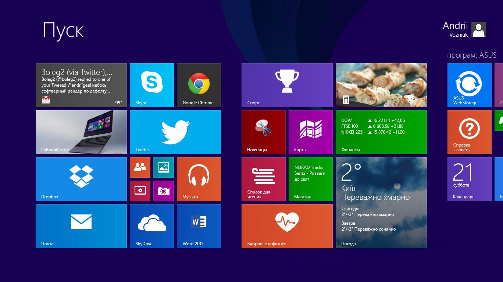Launch Google Chrome tile
503x282 pixels.
pos(199,85)
